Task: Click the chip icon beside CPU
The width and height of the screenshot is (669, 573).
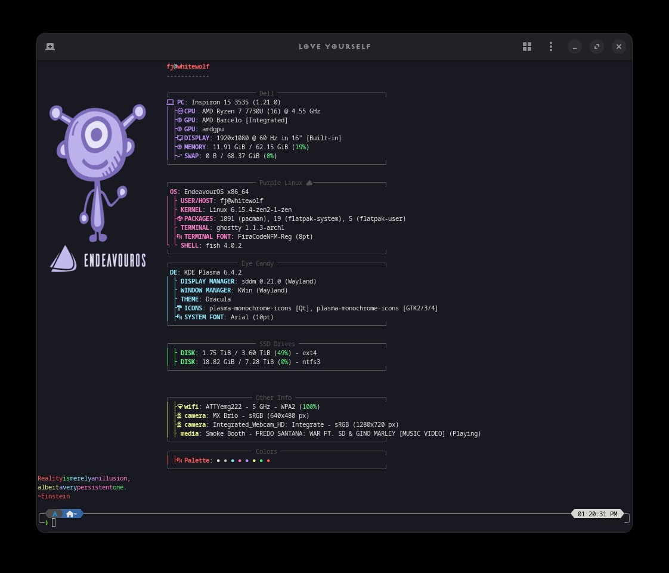Action: click(x=181, y=112)
